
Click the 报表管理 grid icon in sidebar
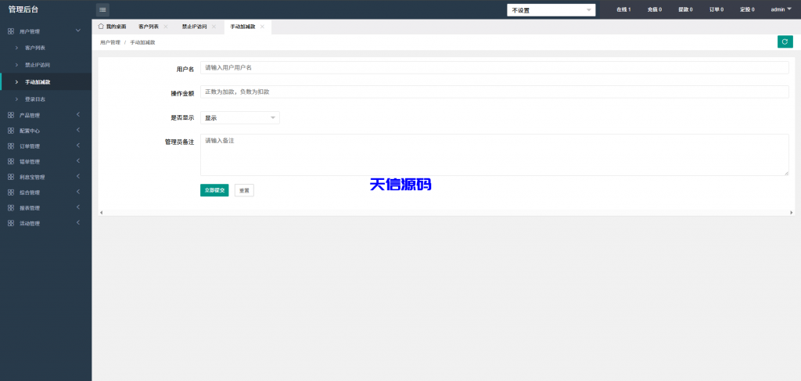(x=10, y=208)
